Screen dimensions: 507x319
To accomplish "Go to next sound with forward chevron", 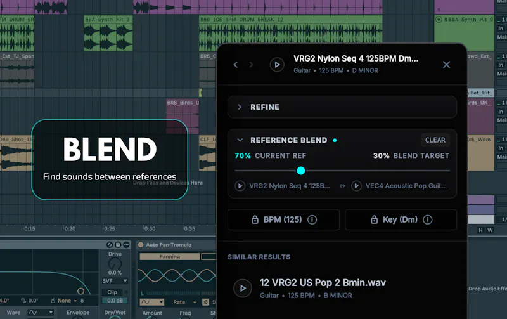I will (251, 65).
